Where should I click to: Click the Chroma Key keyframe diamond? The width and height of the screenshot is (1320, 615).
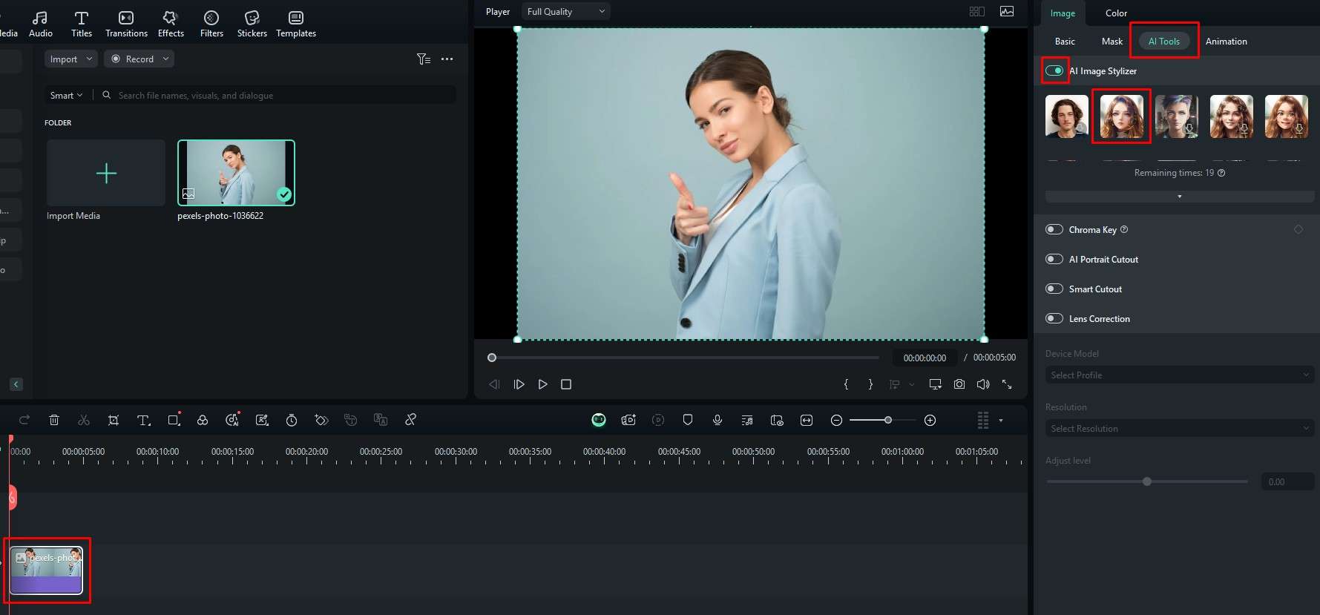click(1298, 229)
